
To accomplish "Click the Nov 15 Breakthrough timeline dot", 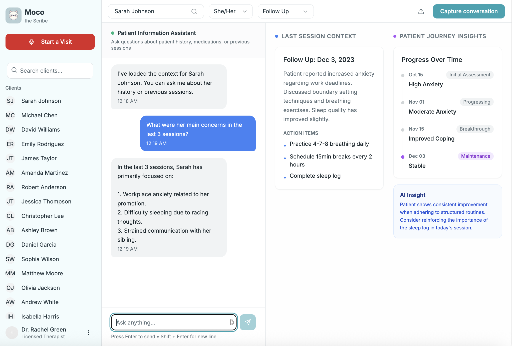I will click(402, 130).
